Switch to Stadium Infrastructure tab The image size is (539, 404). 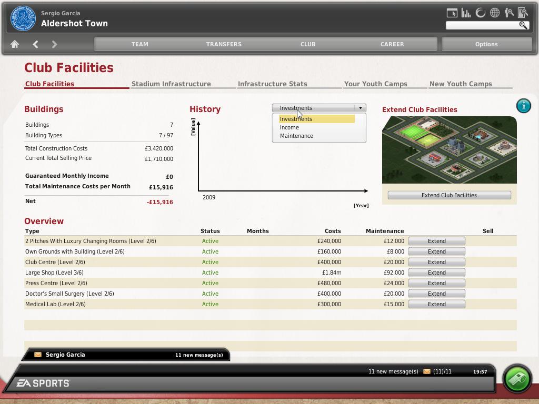(x=171, y=84)
